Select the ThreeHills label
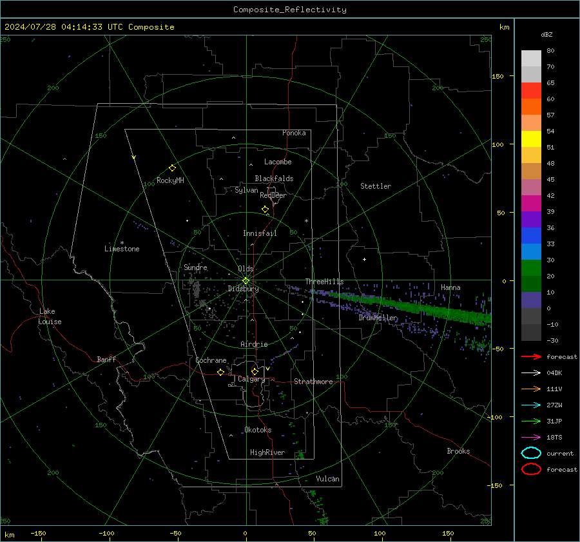Screen dimensions: 580x542 click(324, 282)
